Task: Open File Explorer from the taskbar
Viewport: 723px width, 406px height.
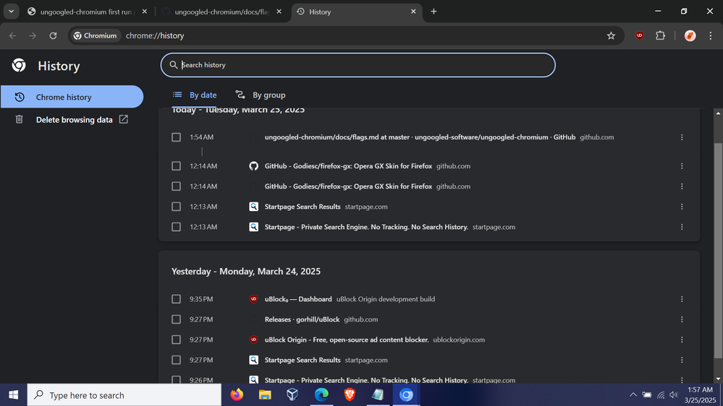Action: point(265,395)
